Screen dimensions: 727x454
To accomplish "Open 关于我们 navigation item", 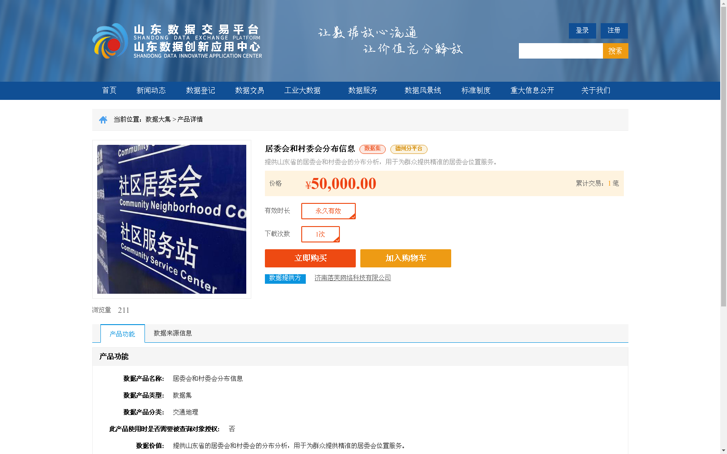I will point(596,90).
